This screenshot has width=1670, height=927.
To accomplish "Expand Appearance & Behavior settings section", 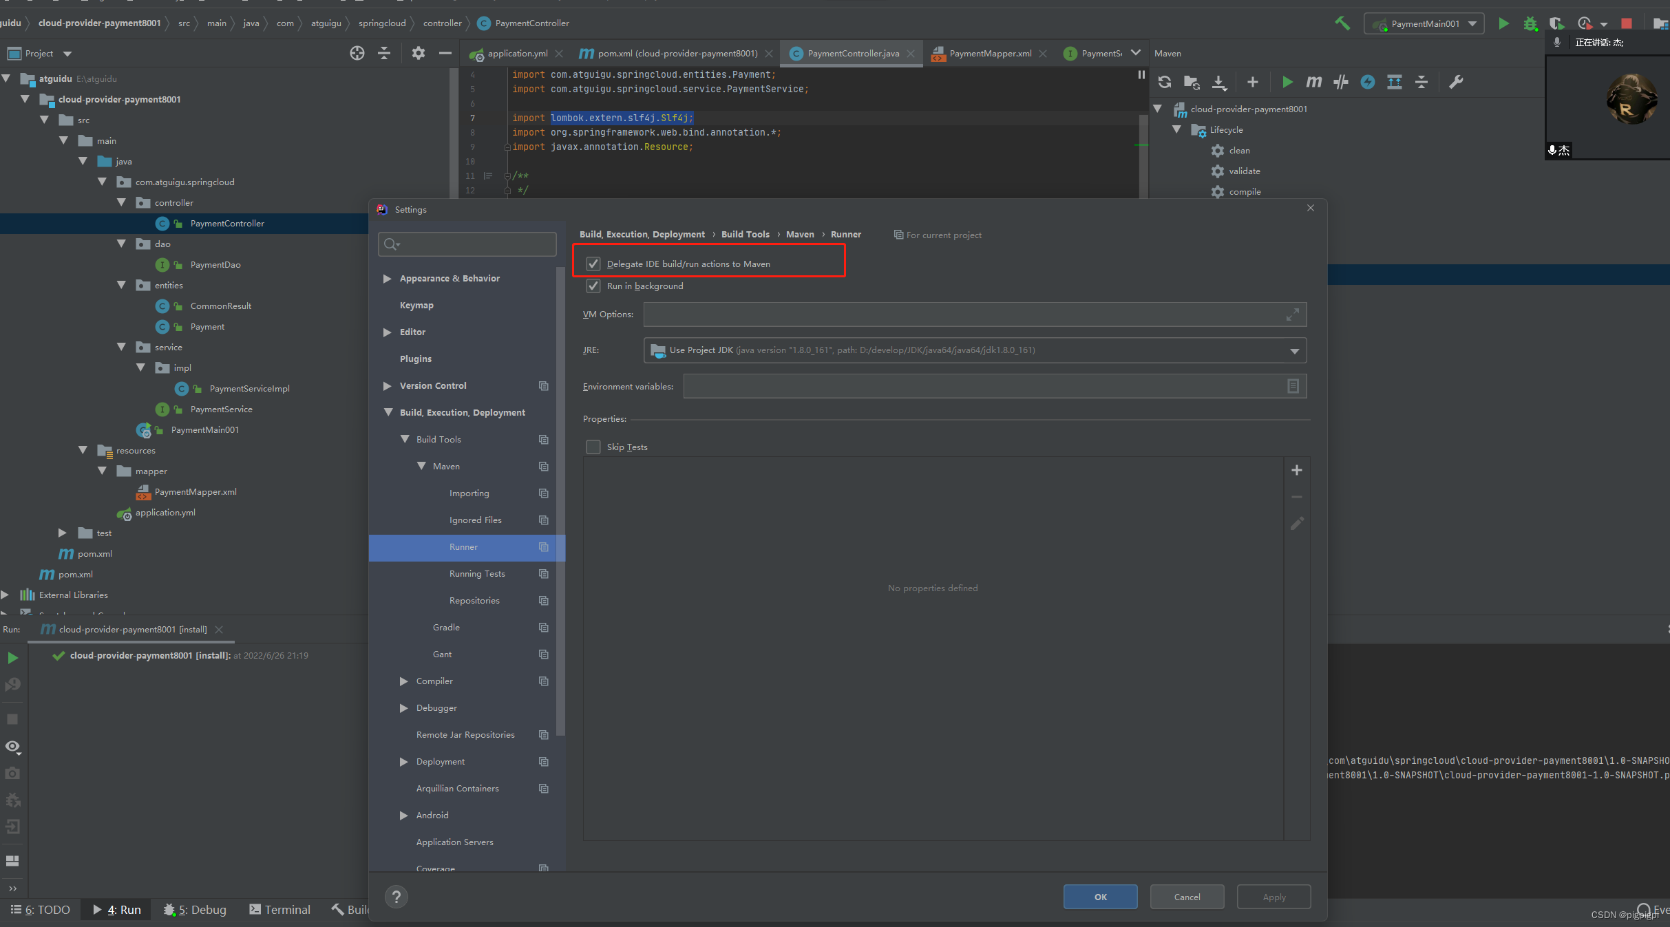I will 387,278.
